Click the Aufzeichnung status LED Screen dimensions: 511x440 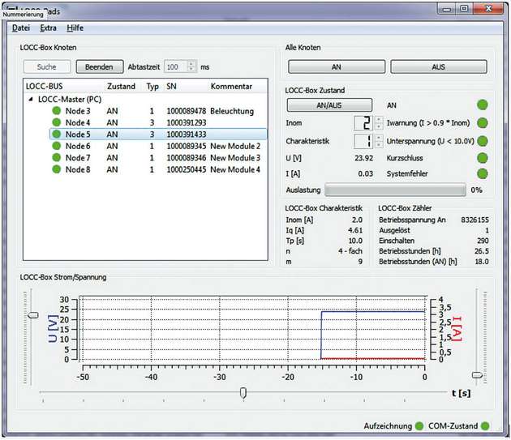tap(419, 426)
